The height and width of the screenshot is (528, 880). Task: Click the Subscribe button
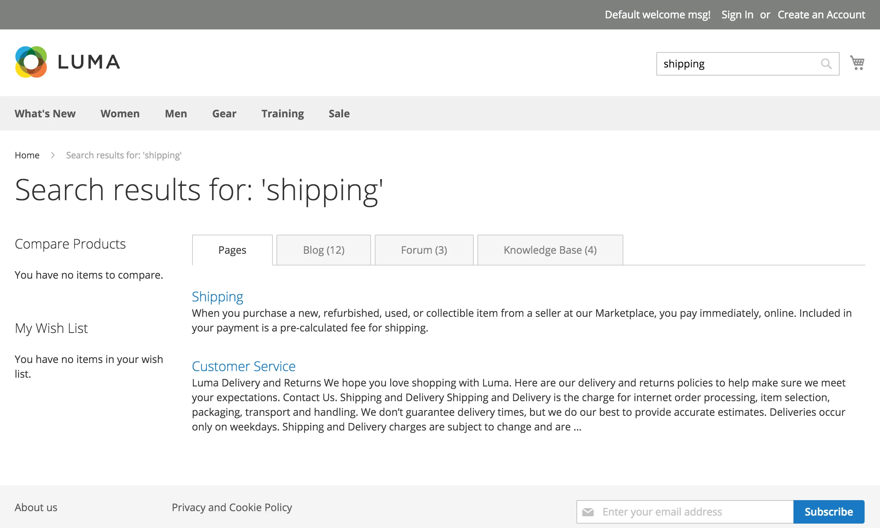[x=829, y=511]
